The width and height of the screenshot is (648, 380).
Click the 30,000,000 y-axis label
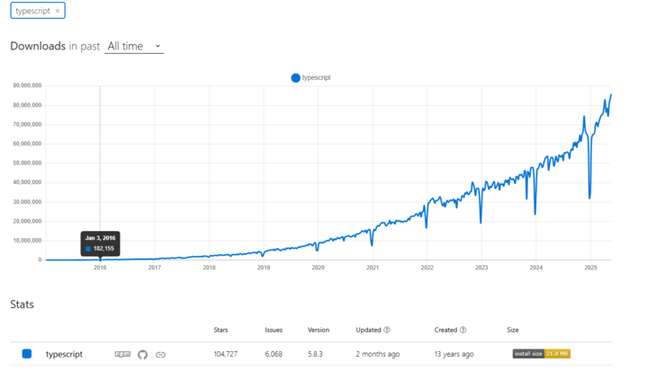coord(27,202)
